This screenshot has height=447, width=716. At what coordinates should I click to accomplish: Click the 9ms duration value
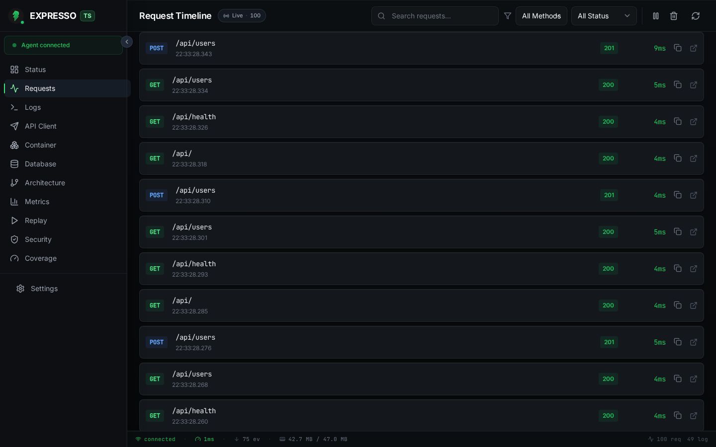660,48
